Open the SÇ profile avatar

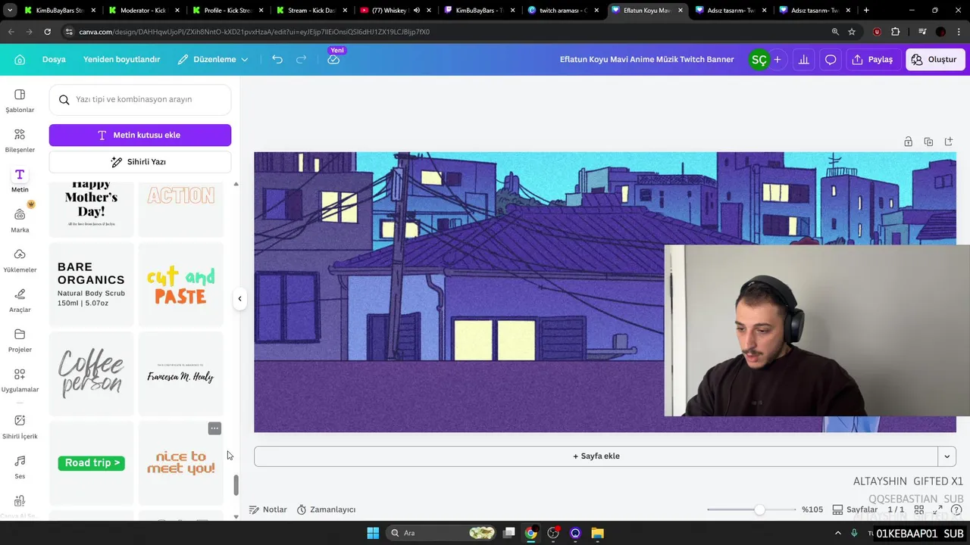pos(758,60)
